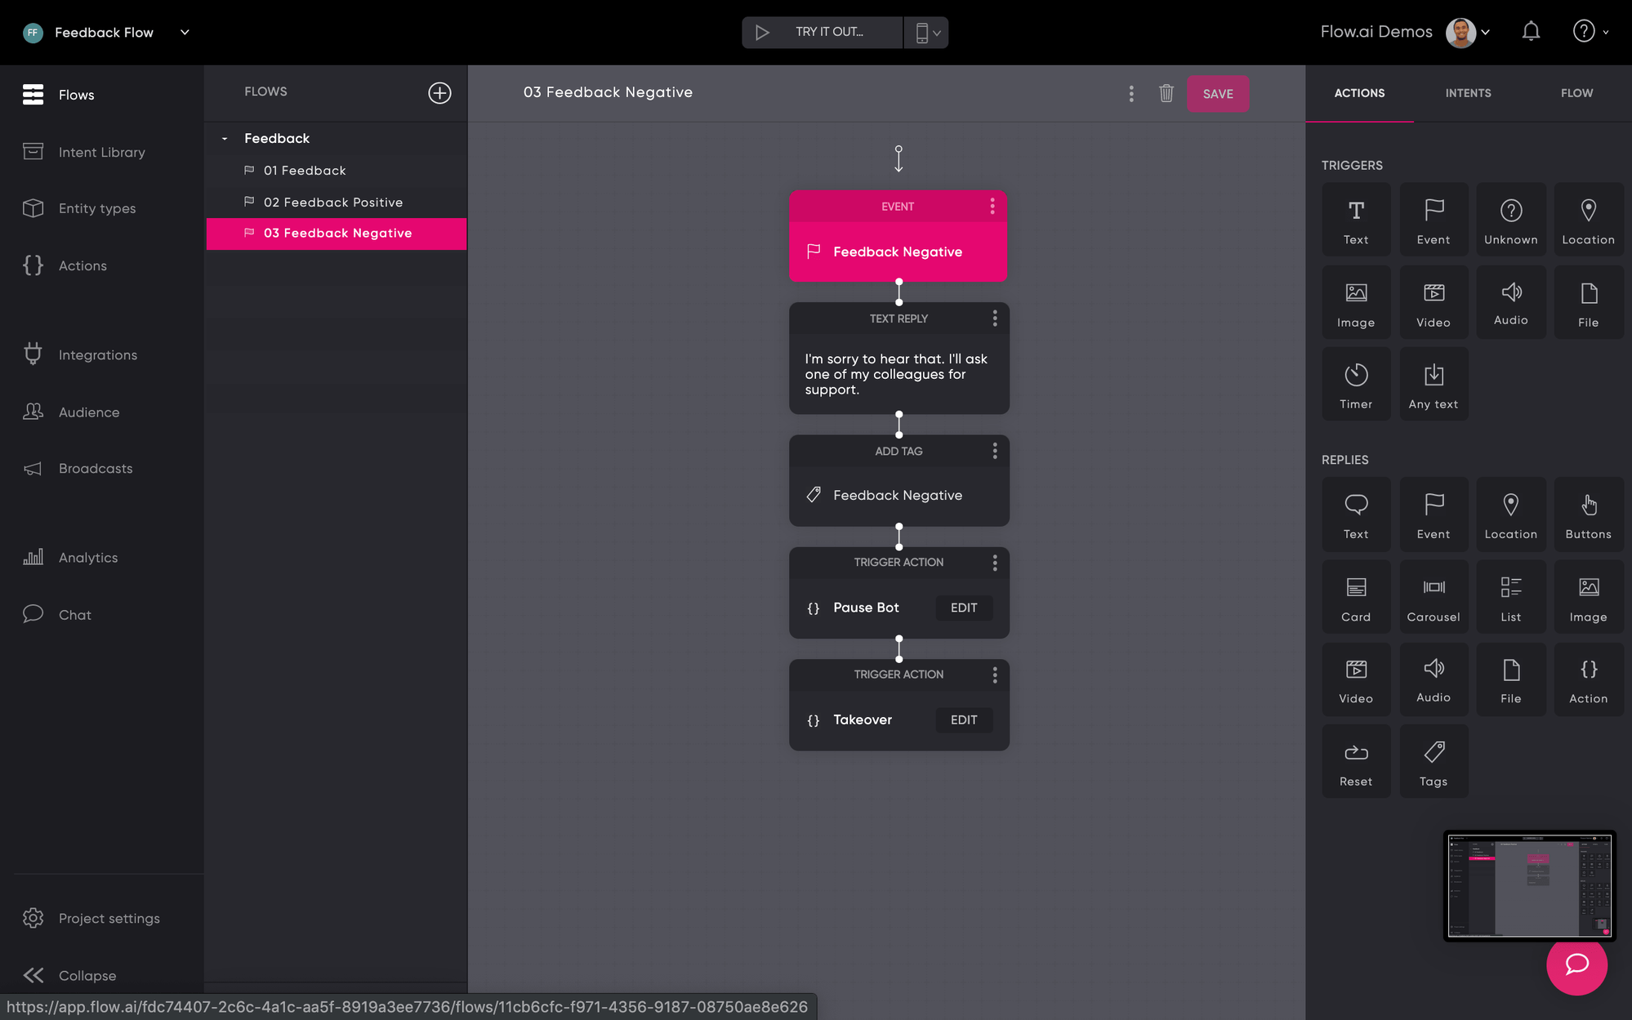
Task: Select the 02 Feedback Positive flow
Action: [x=332, y=203]
